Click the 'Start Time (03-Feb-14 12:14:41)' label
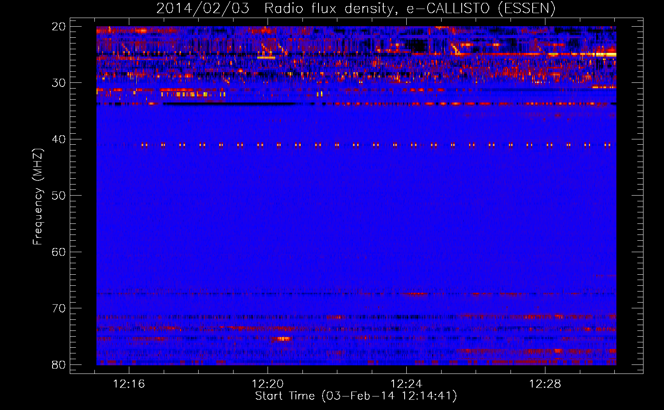Image resolution: width=664 pixels, height=410 pixels. coord(356,396)
